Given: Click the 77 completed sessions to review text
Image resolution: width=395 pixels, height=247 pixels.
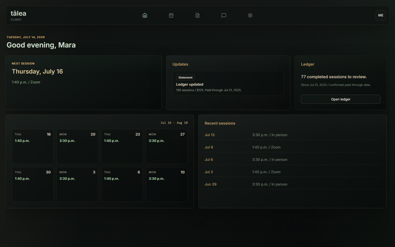Looking at the screenshot, I should coord(334,77).
